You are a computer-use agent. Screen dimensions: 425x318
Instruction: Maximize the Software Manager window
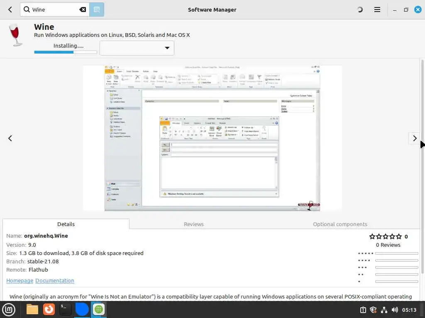click(x=406, y=10)
